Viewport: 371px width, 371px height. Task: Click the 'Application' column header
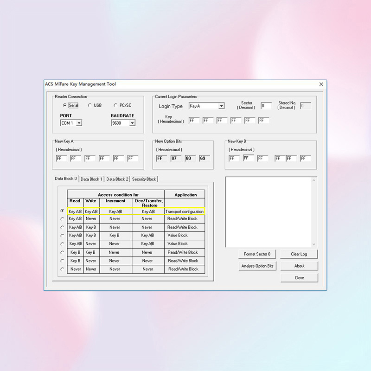click(x=185, y=195)
